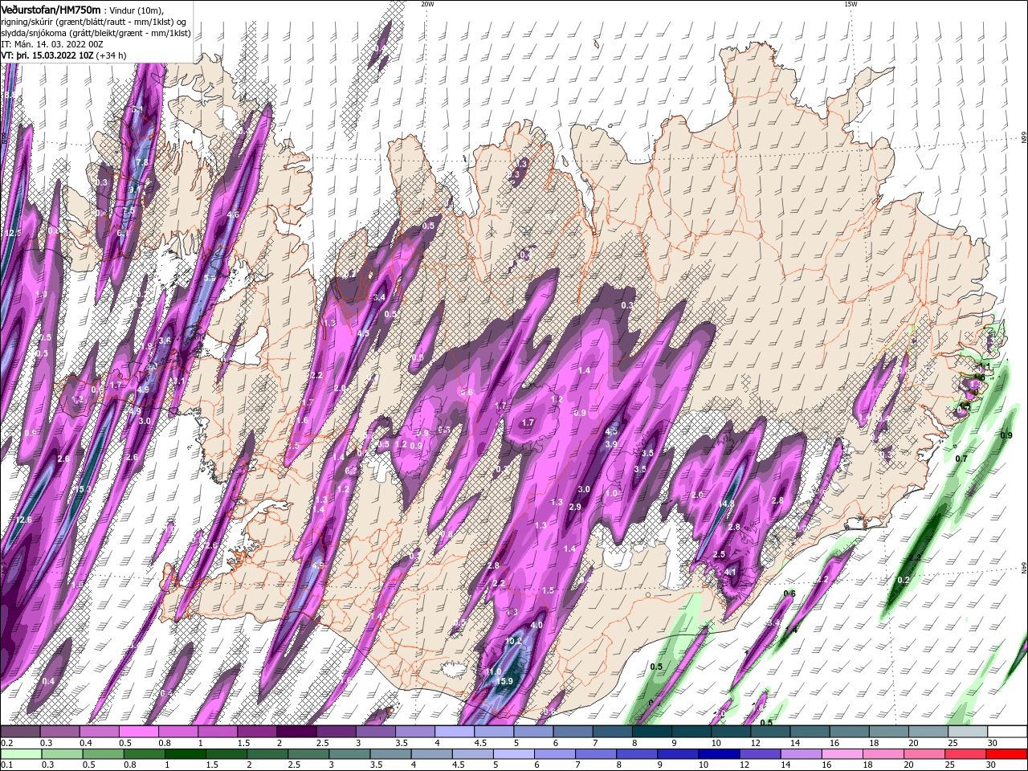Click the 4.6 precipitation value
Image resolution: width=1028 pixels, height=771 pixels.
(x=233, y=214)
